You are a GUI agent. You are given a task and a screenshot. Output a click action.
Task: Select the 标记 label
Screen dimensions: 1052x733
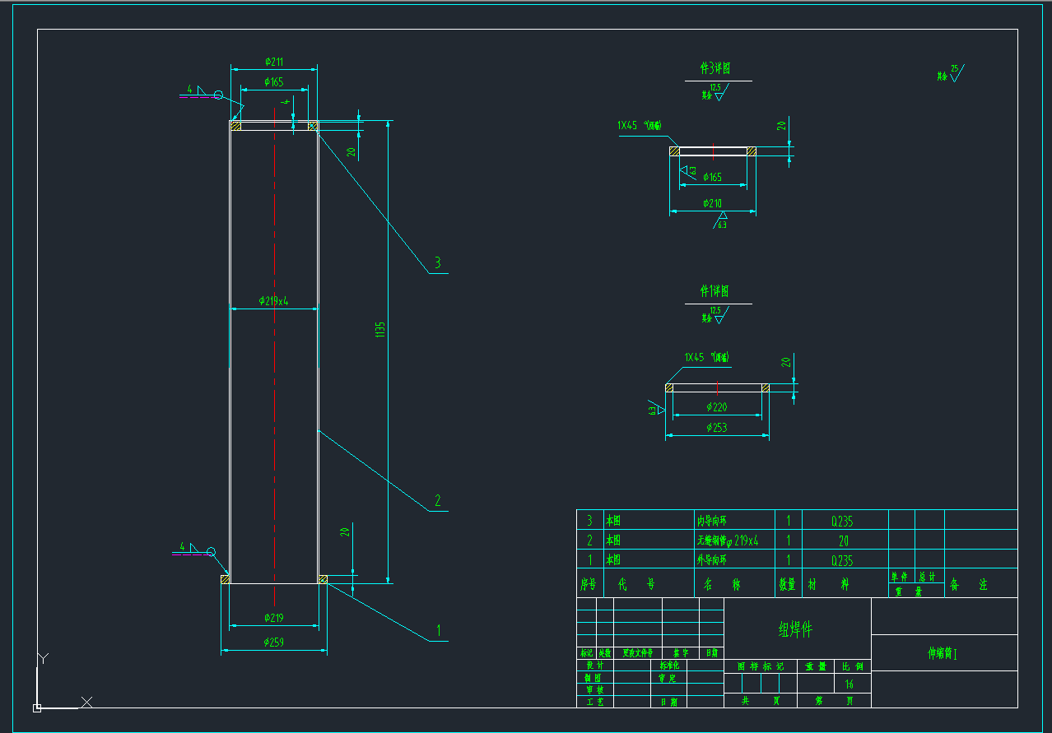[x=586, y=653]
